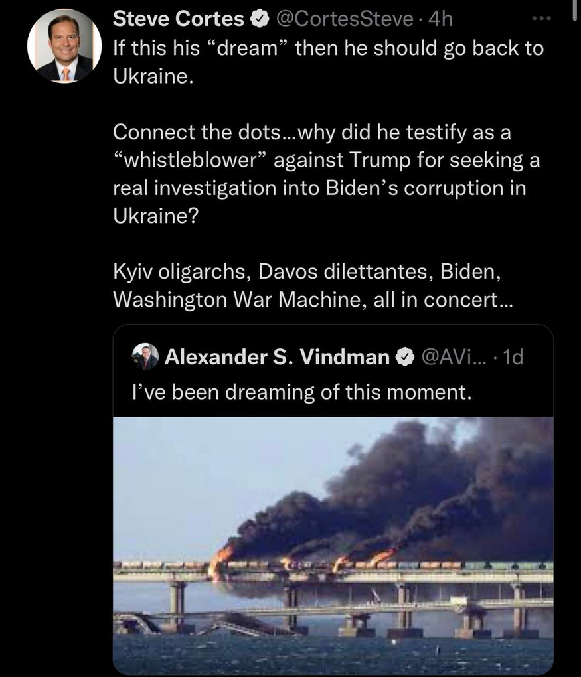Click the "Kyiv oligarchs, Davos dilettantes" paragraph
This screenshot has width=581, height=677.
tap(312, 285)
